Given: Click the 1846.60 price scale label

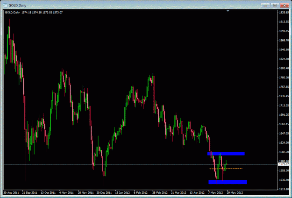Looking at the screenshot, I should click(284, 49).
